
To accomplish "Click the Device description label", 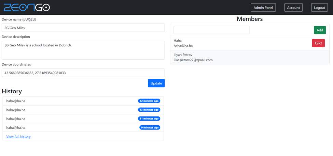I will pyautogui.click(x=16, y=37).
